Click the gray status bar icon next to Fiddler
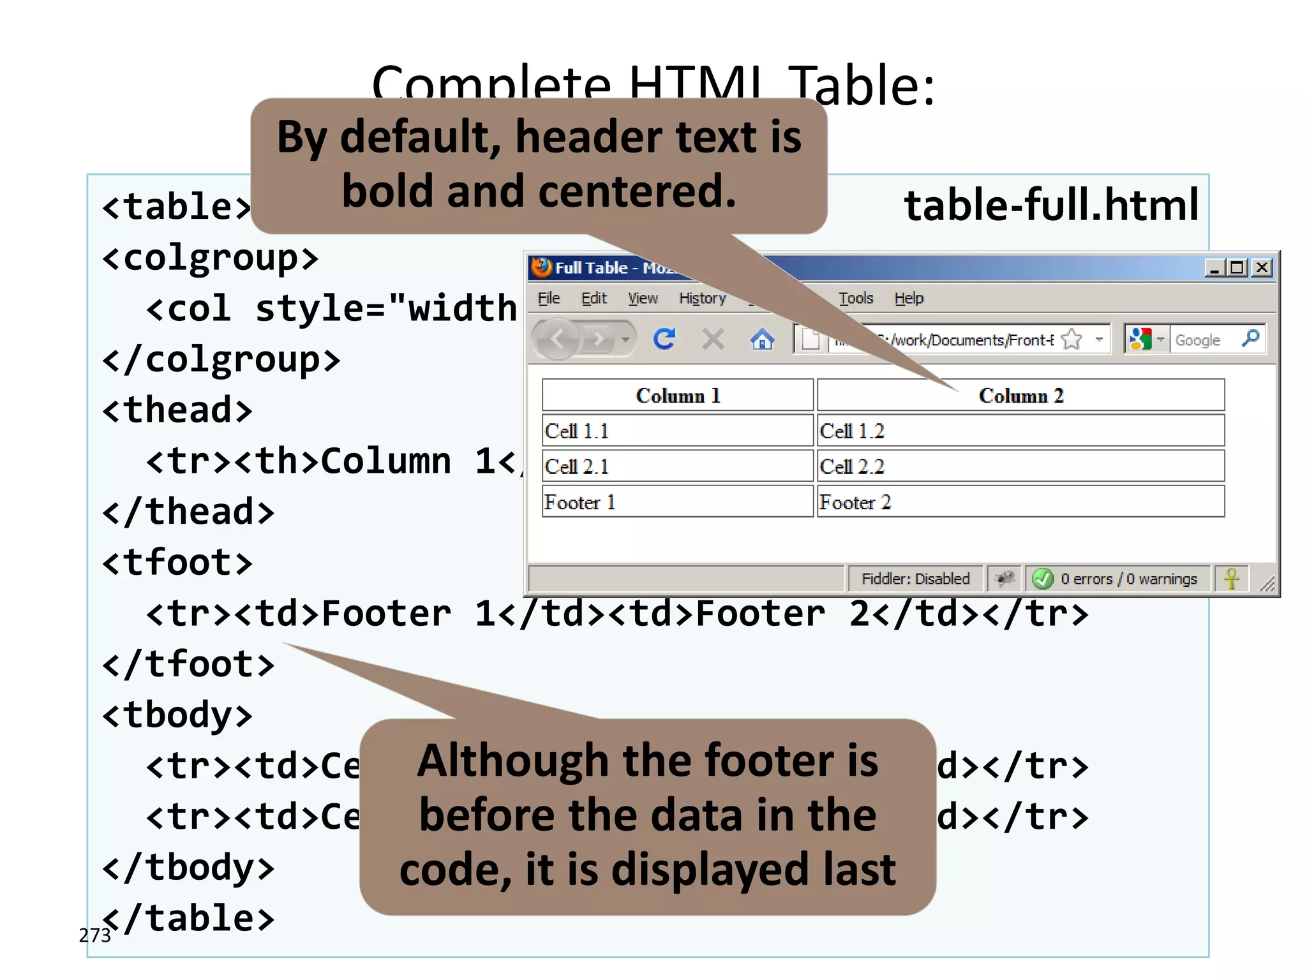1307x980 pixels. pyautogui.click(x=1005, y=579)
